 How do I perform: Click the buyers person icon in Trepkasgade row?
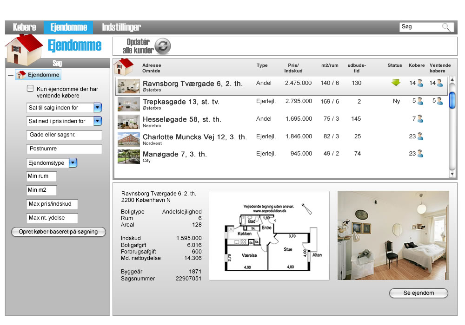(420, 101)
